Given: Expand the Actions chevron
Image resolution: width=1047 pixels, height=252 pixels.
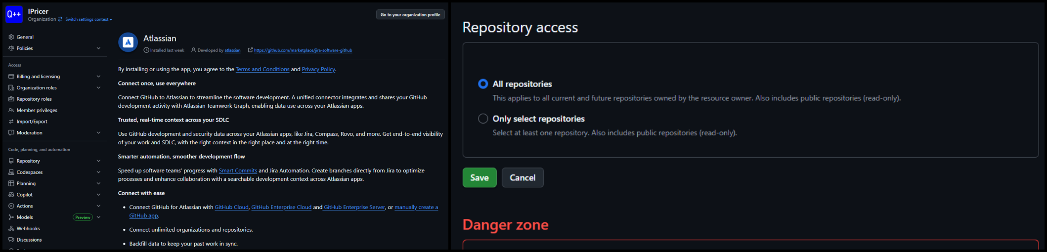Looking at the screenshot, I should pos(98,206).
